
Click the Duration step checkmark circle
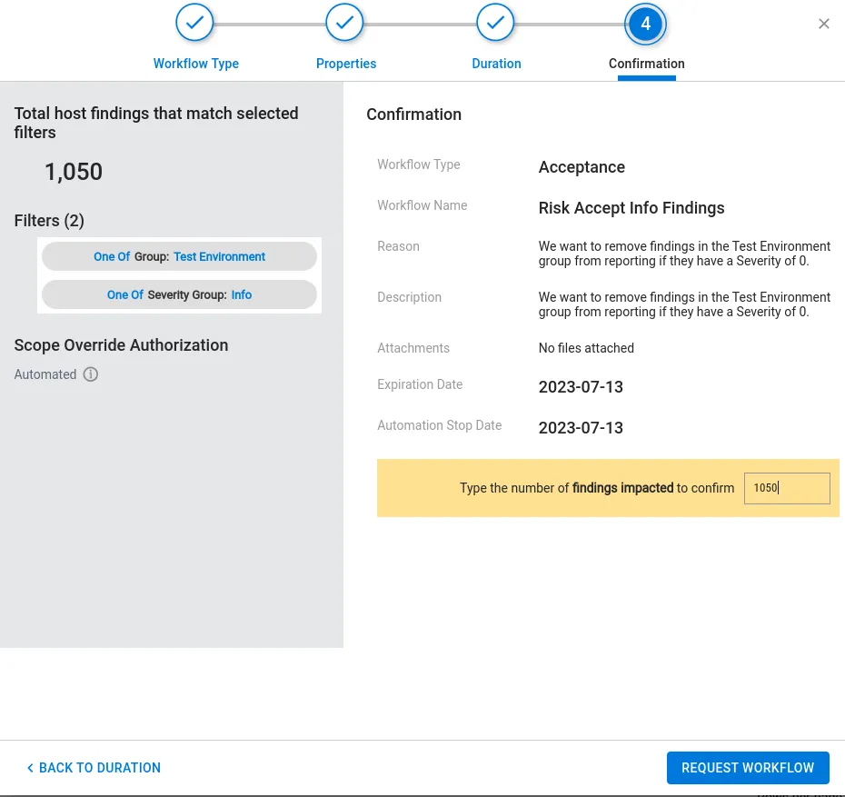pyautogui.click(x=495, y=23)
